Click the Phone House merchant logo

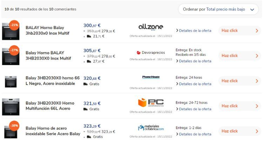[x=151, y=77]
